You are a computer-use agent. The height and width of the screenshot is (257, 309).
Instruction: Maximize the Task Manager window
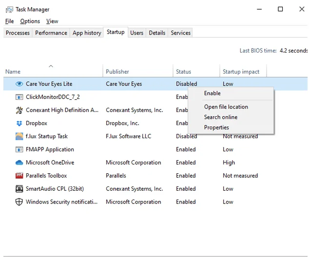tap(280, 9)
